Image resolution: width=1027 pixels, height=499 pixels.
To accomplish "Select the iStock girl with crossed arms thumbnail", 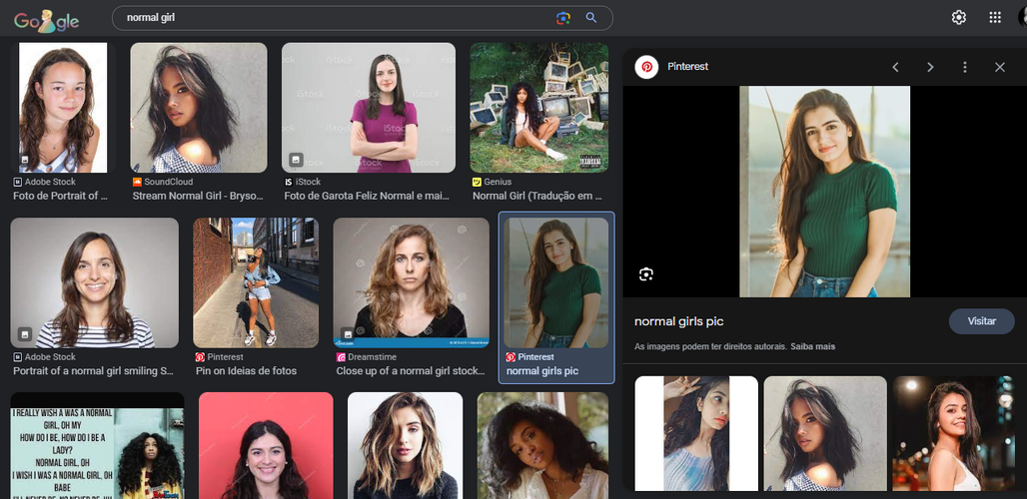I will click(369, 107).
